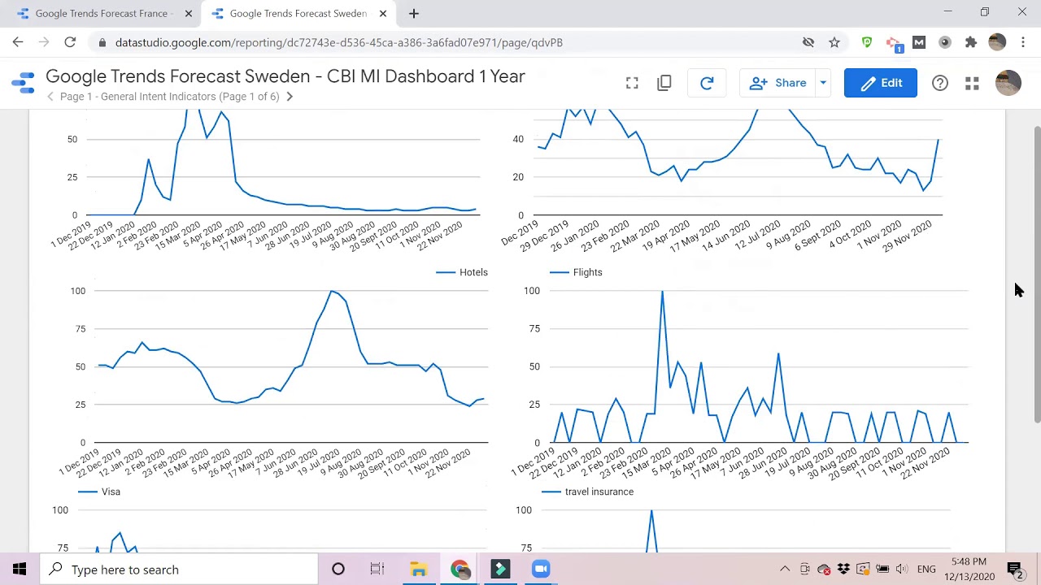
Task: Click the Share button
Action: point(777,83)
